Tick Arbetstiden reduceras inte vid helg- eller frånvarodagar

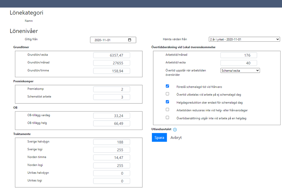pos(167,109)
